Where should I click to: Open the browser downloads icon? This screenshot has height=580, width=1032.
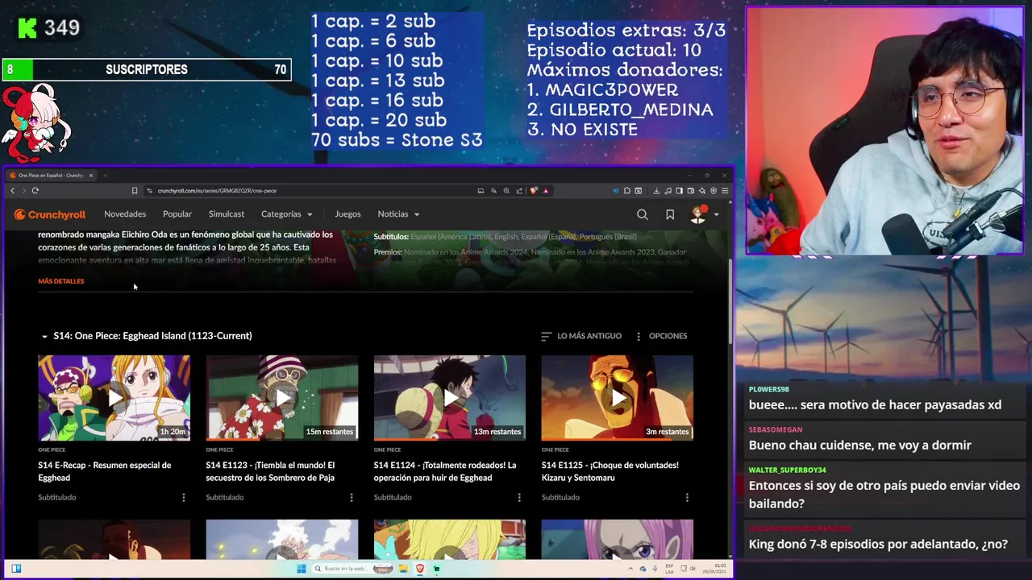click(656, 191)
